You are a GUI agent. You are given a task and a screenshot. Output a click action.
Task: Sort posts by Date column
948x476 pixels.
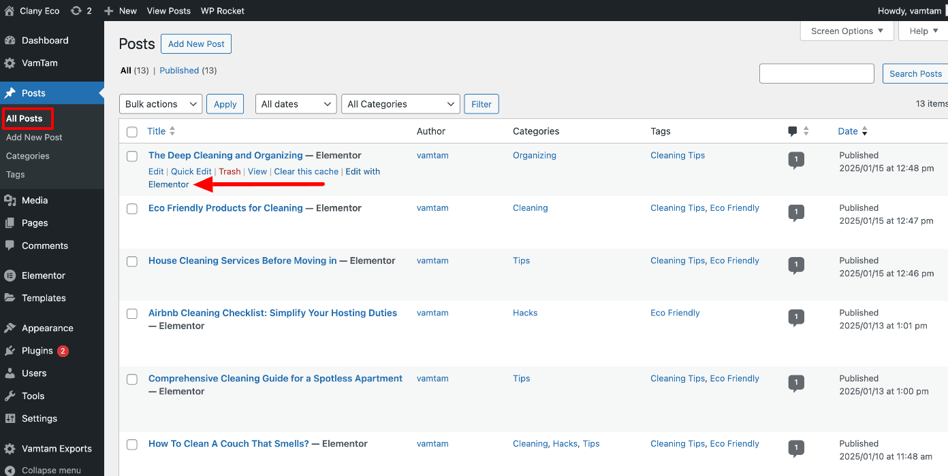(x=853, y=131)
